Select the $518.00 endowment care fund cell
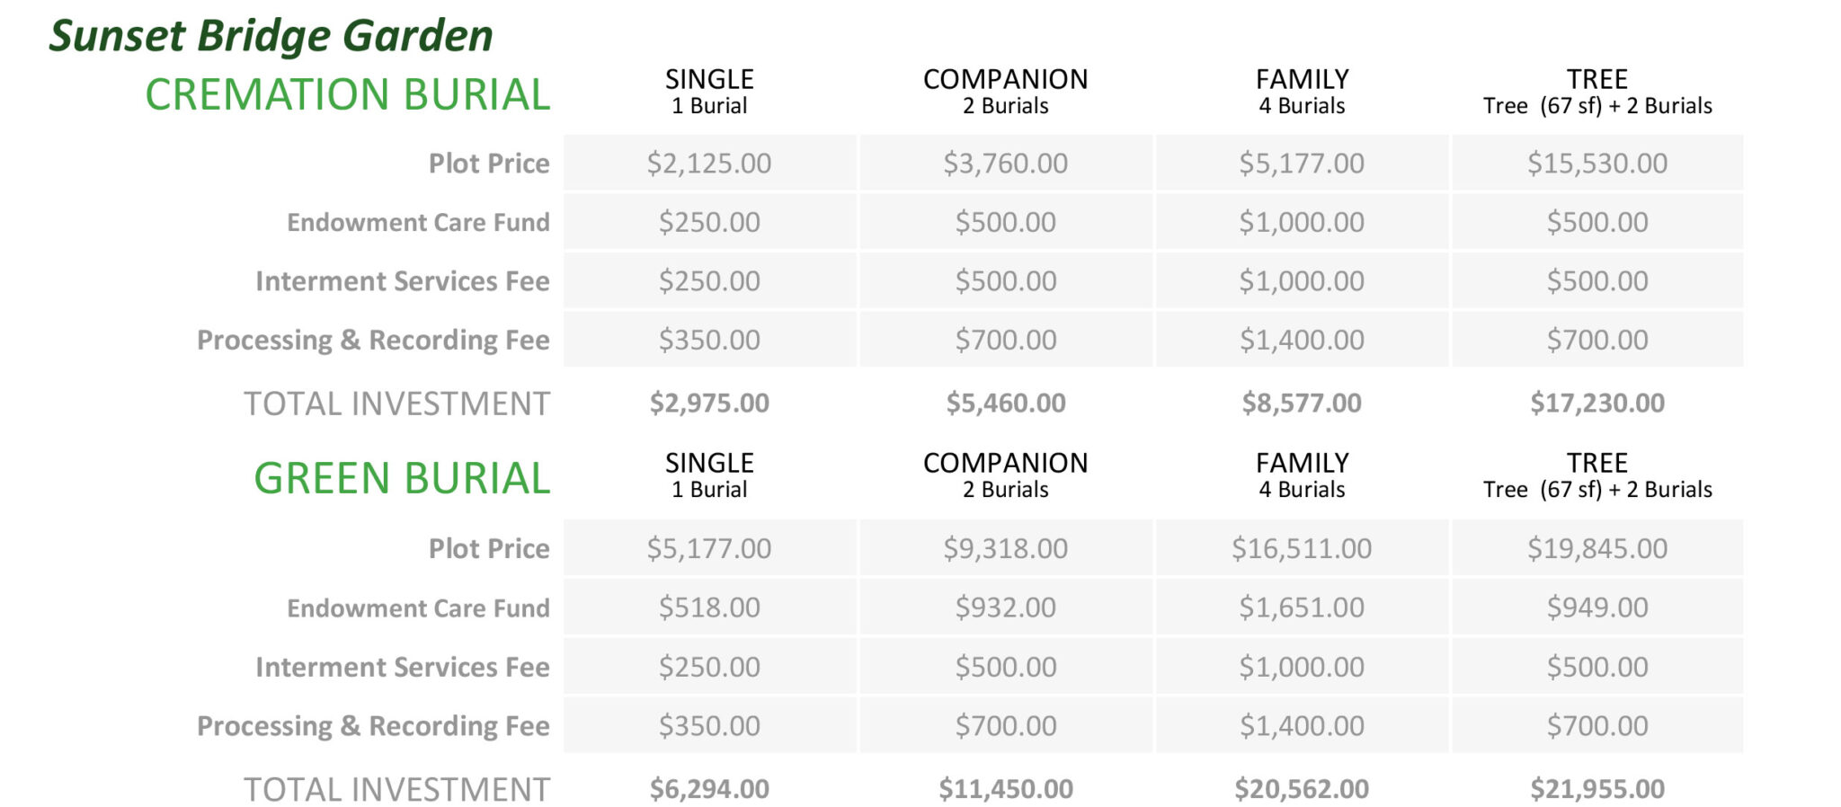This screenshot has height=807, width=1841. [x=708, y=607]
